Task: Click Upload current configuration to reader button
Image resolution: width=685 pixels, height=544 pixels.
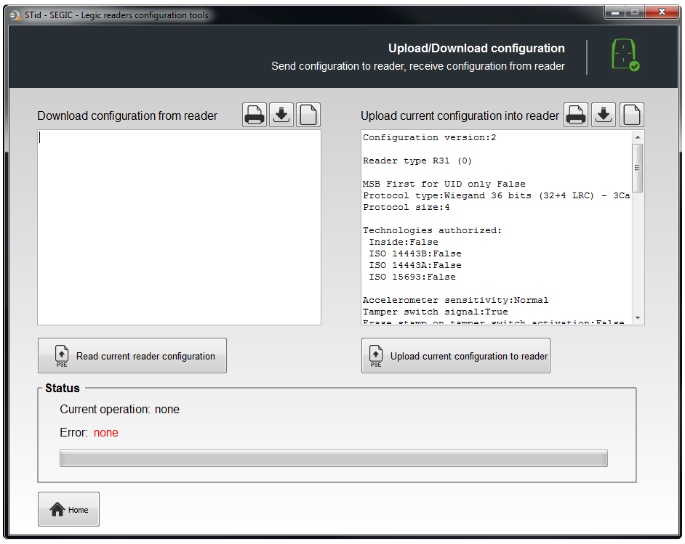Action: click(x=456, y=356)
